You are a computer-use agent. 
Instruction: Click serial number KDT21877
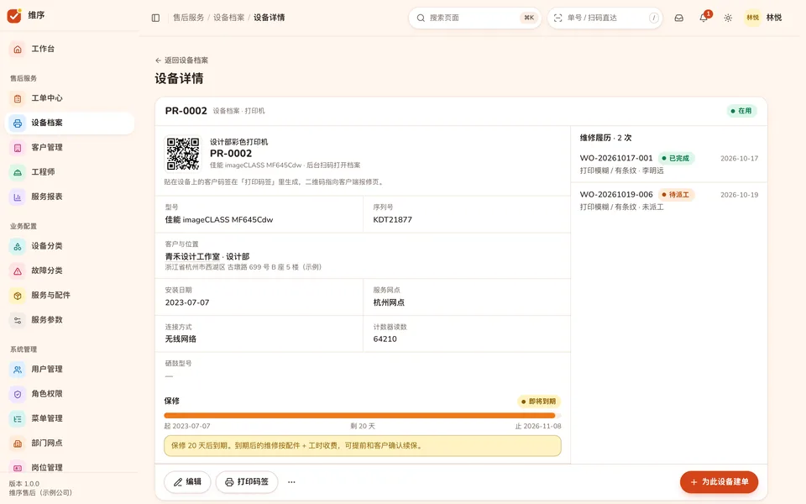pos(392,219)
